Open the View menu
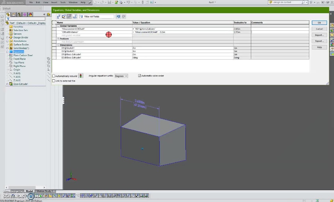This screenshot has width=334, height=202. (x=46, y=2)
